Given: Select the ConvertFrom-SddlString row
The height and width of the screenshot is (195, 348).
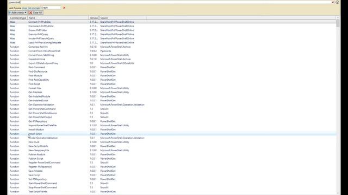Looking at the screenshot, I should point(172,55).
